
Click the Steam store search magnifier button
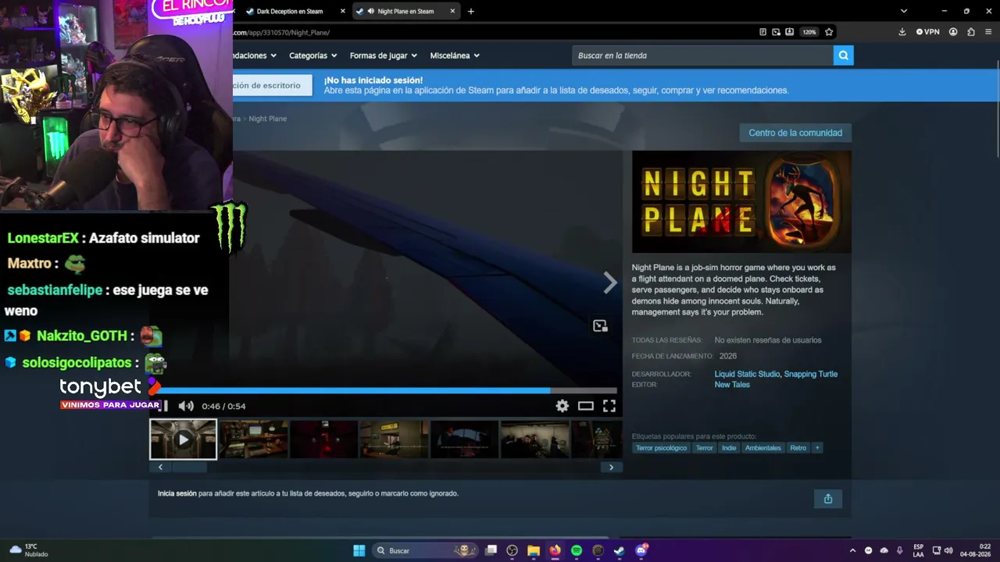pos(843,55)
